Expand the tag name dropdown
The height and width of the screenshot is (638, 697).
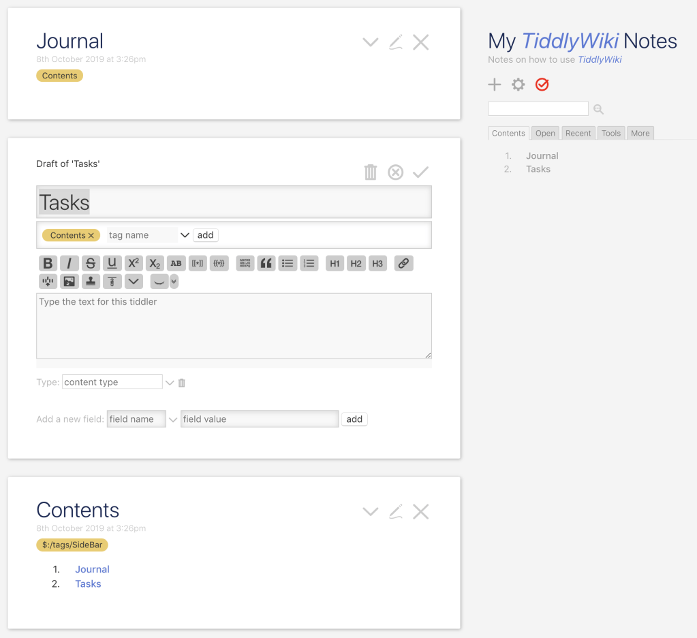click(184, 235)
